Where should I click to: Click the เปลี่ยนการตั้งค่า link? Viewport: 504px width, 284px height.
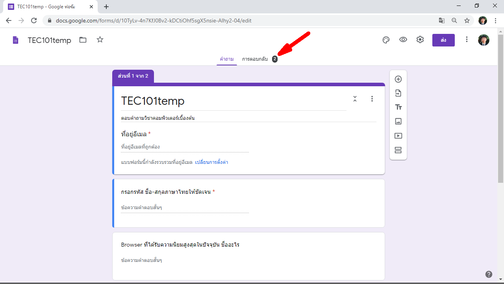tap(211, 162)
